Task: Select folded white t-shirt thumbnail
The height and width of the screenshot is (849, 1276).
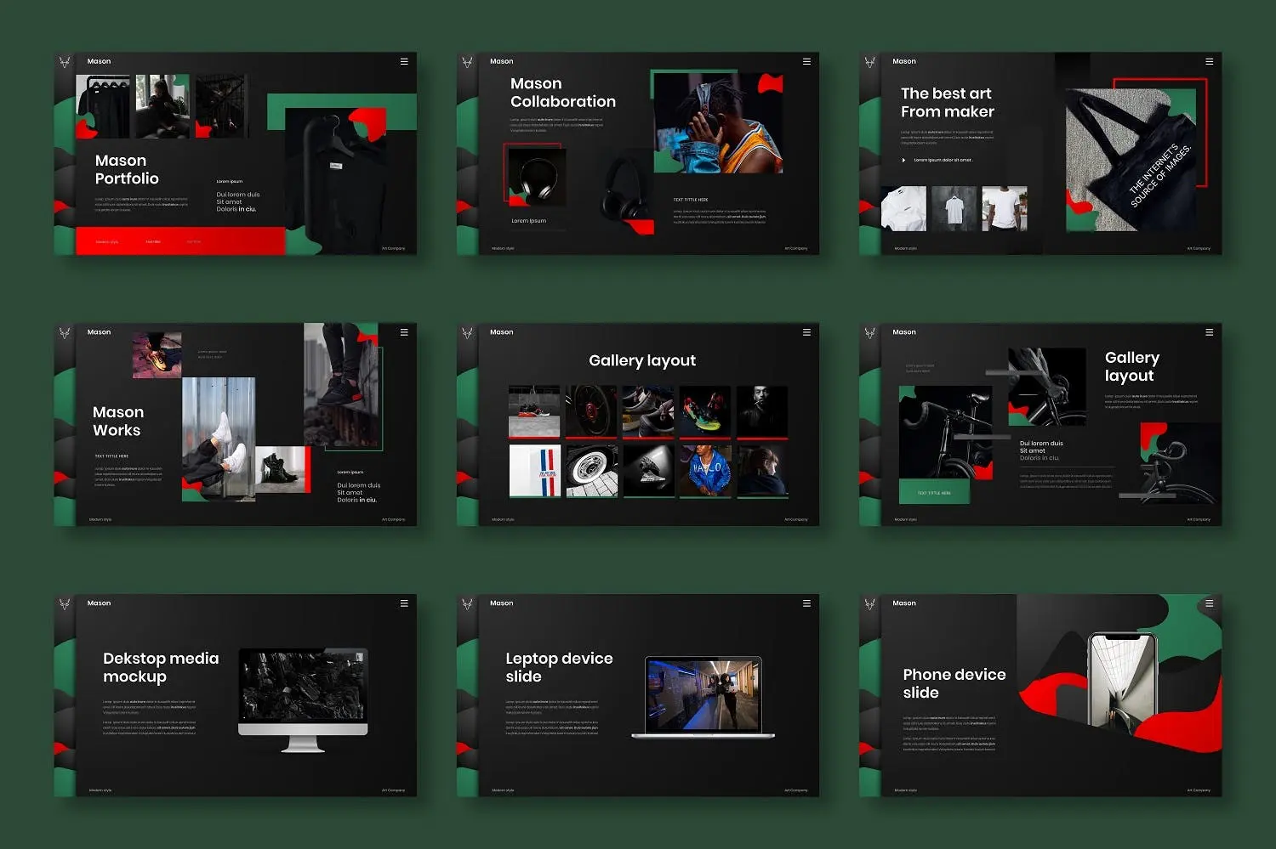Action: (903, 208)
